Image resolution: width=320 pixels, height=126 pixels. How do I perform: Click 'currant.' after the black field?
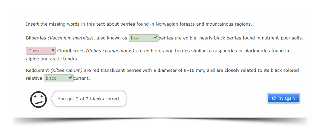82,78
